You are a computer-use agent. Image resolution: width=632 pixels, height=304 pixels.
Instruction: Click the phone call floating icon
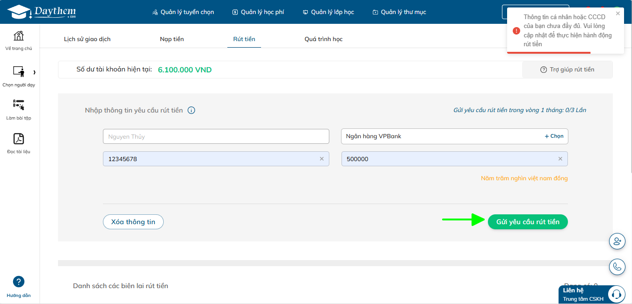pos(617,267)
